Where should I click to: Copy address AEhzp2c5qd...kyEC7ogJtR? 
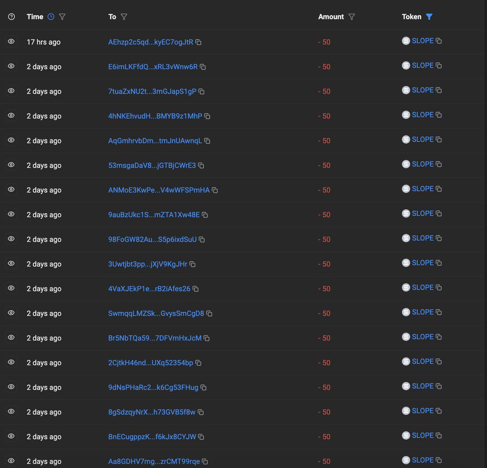pyautogui.click(x=198, y=42)
